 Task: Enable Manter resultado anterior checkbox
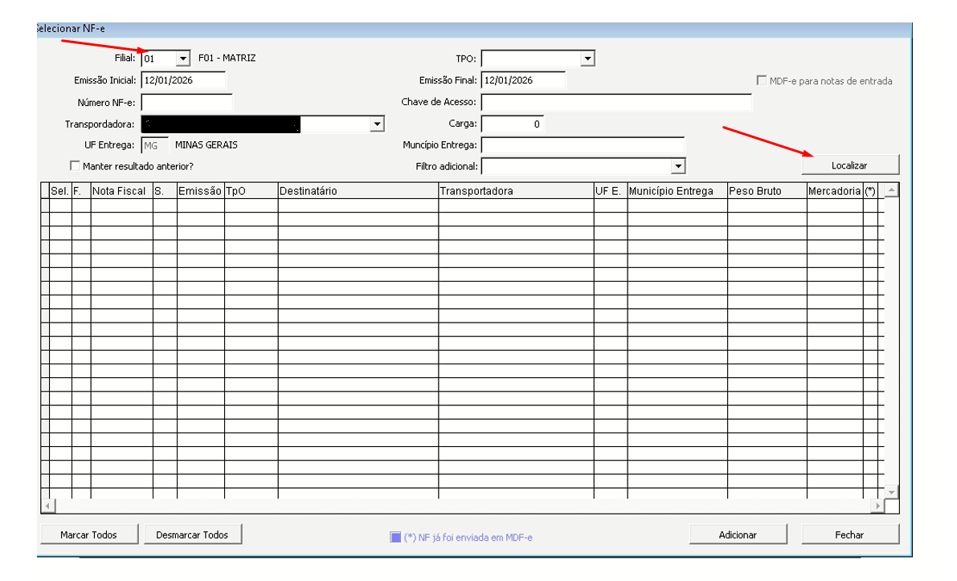pos(76,166)
